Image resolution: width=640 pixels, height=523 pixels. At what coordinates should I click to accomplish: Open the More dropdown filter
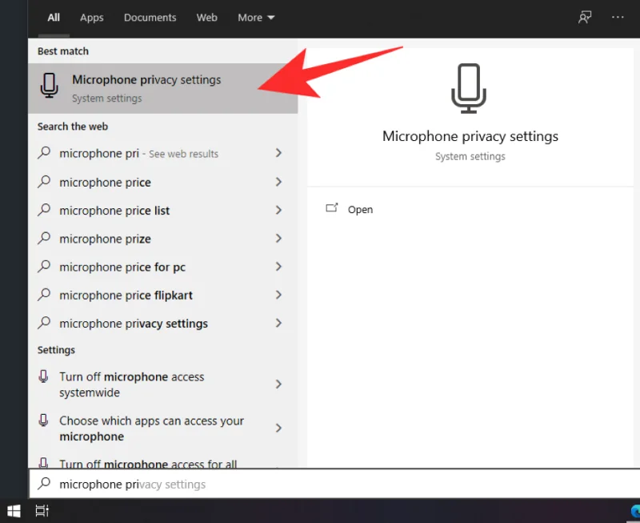pos(256,18)
